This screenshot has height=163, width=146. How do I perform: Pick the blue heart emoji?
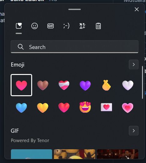[21, 108]
